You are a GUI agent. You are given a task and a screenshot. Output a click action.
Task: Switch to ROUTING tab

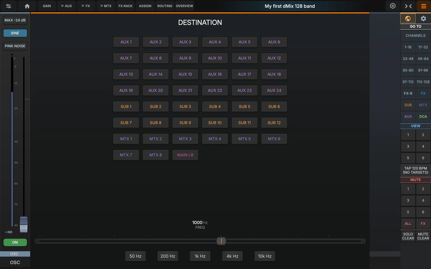pos(165,6)
